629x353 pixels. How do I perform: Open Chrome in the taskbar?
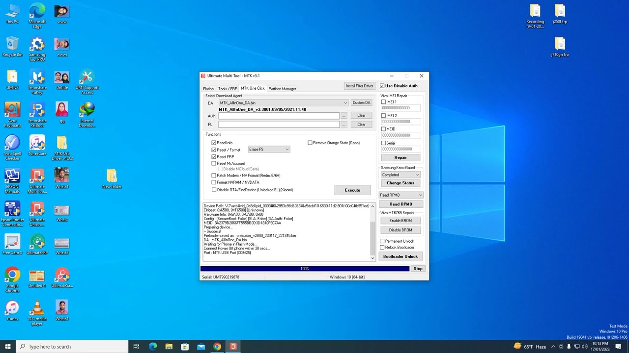pos(217,347)
